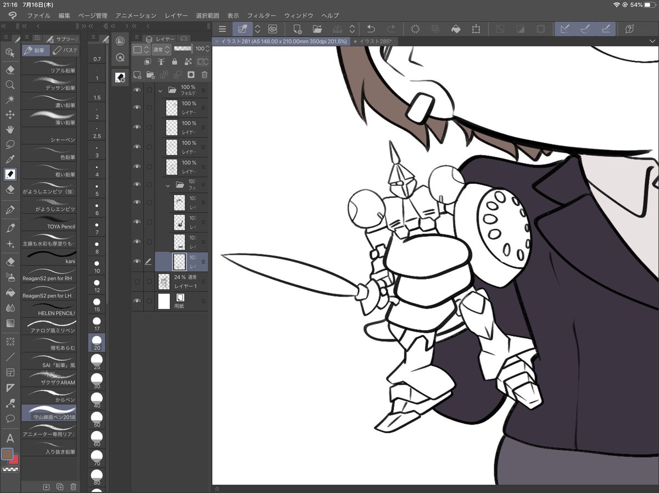This screenshot has height=493, width=659.
Task: Select the HELEN PENCIL! brush
Action: pyautogui.click(x=49, y=309)
